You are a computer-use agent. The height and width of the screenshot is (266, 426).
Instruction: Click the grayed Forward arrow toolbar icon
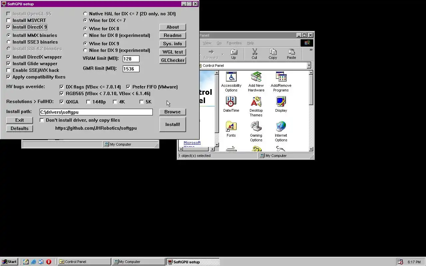tap(211, 54)
